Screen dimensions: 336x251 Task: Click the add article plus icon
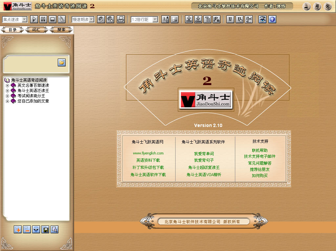point(18,230)
